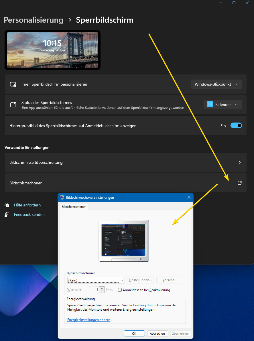Click the Hilfe anfordern icon
The height and width of the screenshot is (341, 254).
(x=7, y=205)
